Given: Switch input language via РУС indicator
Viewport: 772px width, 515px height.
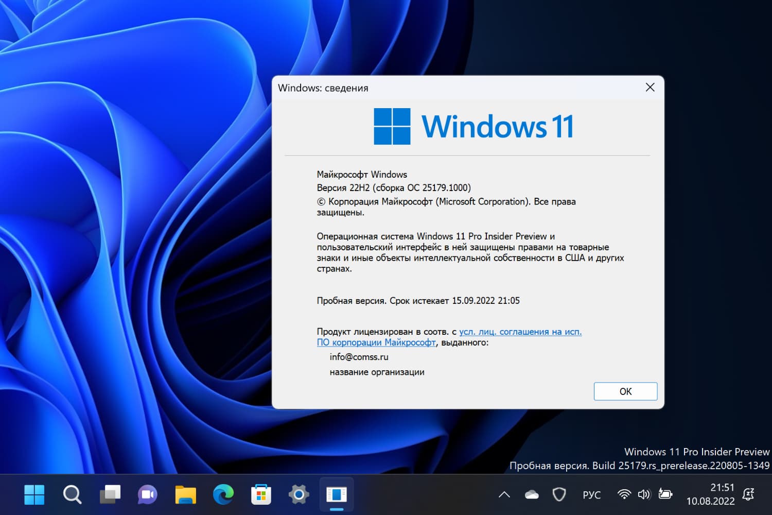Looking at the screenshot, I should (x=592, y=495).
